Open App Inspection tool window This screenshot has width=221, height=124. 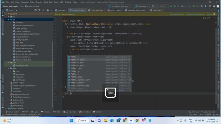point(69,112)
